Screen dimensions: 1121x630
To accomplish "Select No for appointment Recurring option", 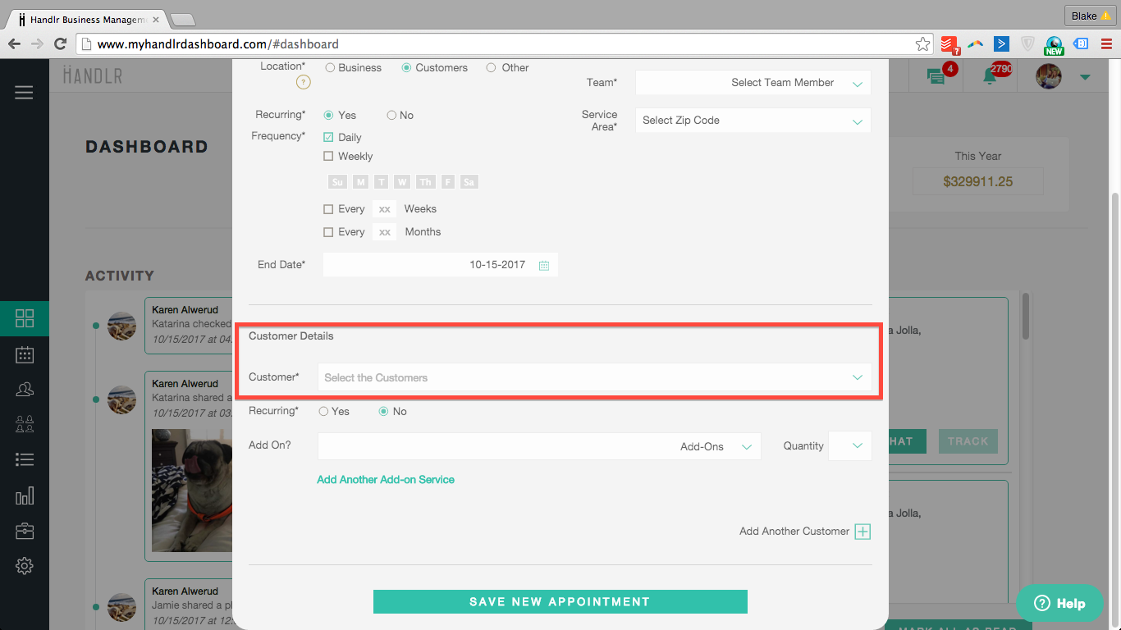I will (x=391, y=116).
